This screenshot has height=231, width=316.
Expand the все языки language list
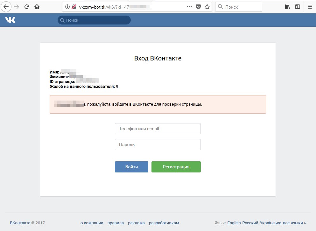point(294,223)
